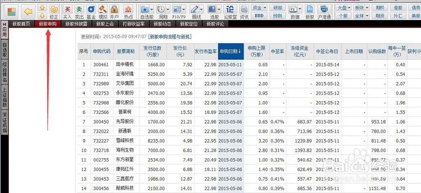Switch to the 新股上会 tab
The image size is (421, 193).
coord(105,24)
